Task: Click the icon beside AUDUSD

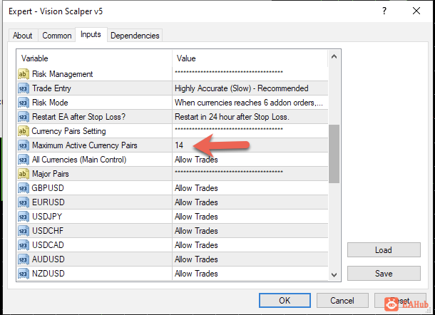Action: pyautogui.click(x=24, y=259)
